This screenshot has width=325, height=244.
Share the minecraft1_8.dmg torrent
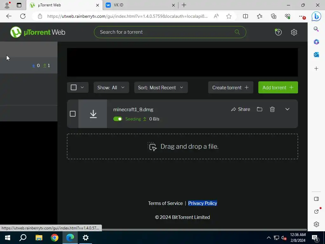241,109
